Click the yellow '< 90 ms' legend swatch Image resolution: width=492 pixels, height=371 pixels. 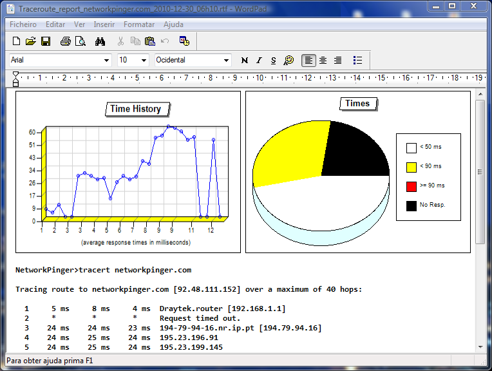click(x=412, y=167)
